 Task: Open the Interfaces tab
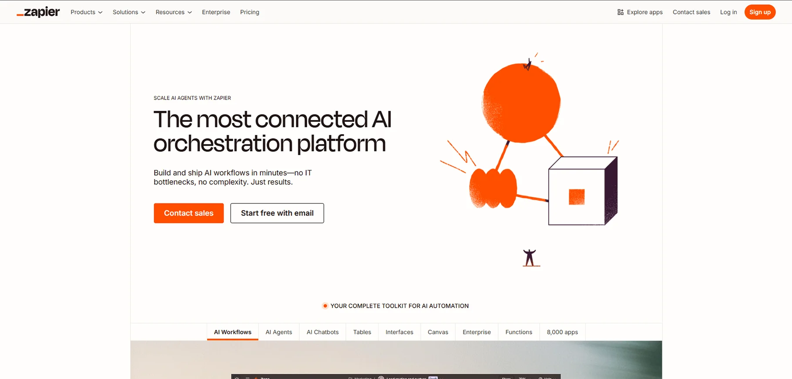[399, 332]
